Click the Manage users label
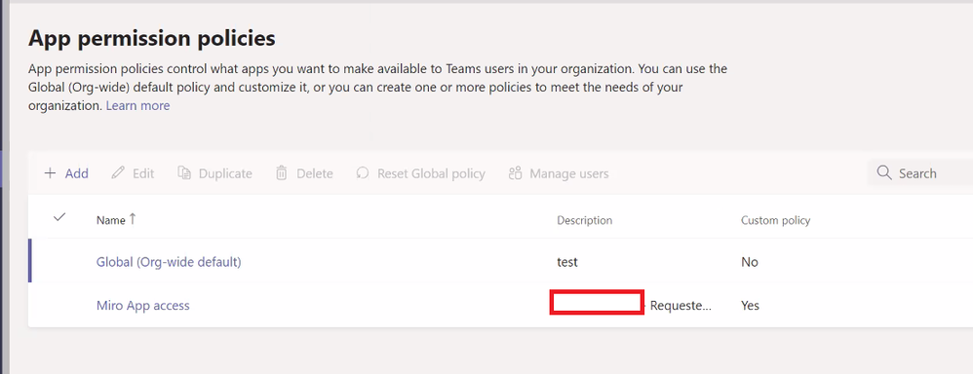 point(569,173)
